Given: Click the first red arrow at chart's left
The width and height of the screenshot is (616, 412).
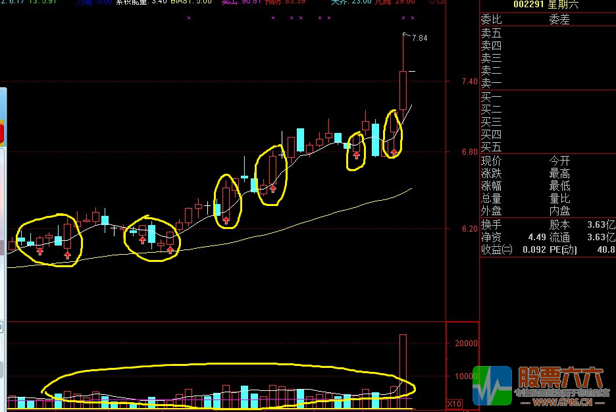Looking at the screenshot, I should tap(39, 251).
